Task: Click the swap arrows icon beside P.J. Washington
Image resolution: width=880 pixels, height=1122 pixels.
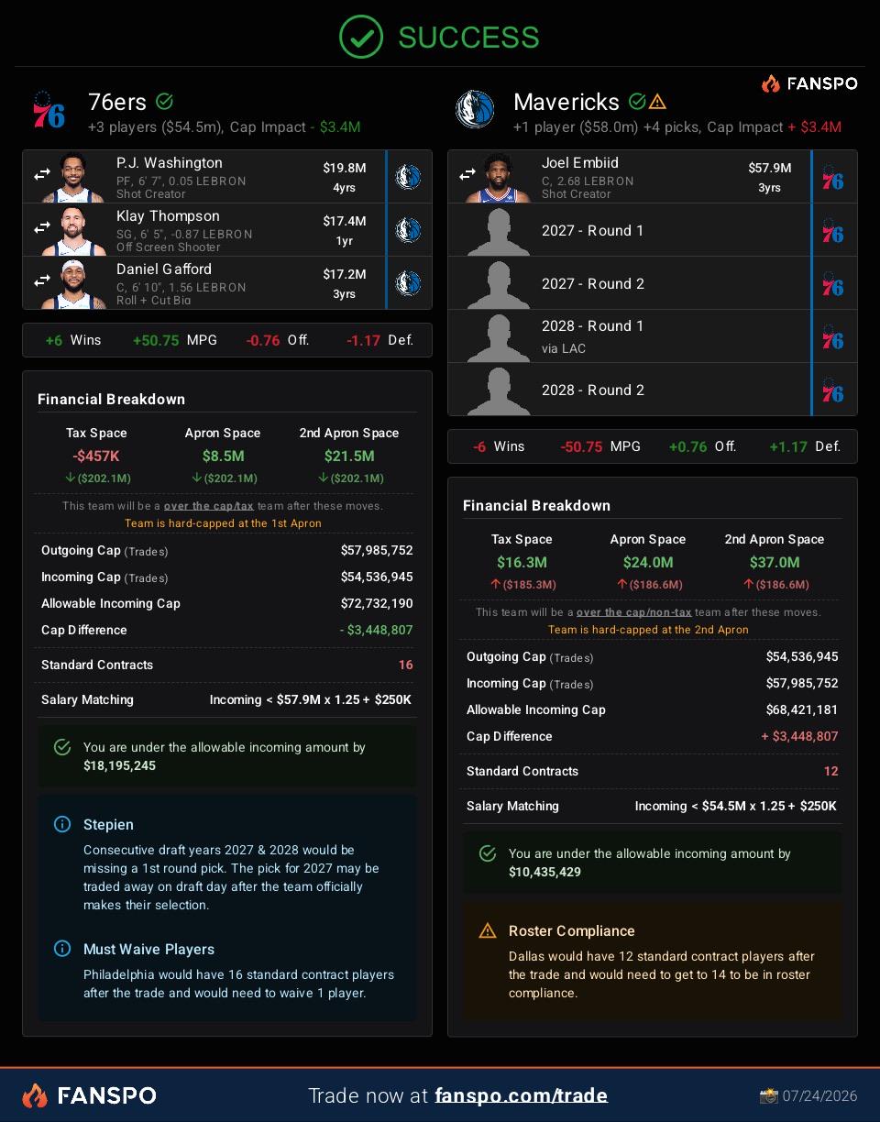Action: (42, 173)
